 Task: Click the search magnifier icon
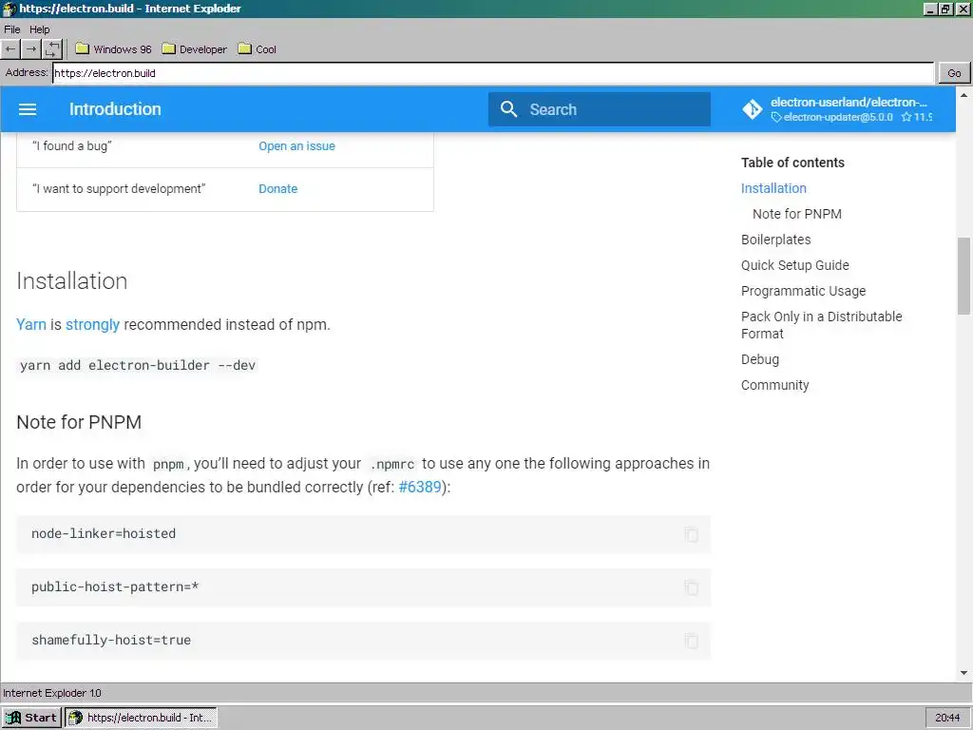click(x=509, y=109)
